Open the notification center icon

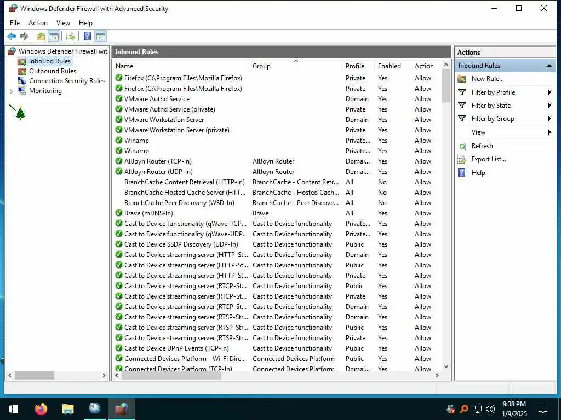click(543, 409)
